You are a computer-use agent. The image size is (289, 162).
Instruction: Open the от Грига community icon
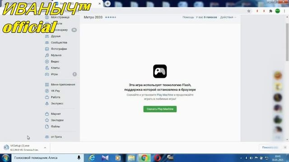tap(47, 137)
